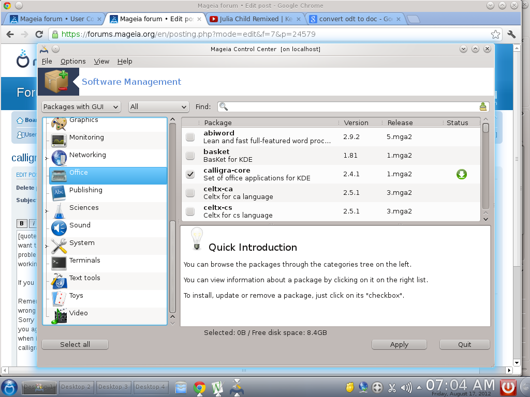
Task: Check the basket package checkbox
Action: click(190, 155)
